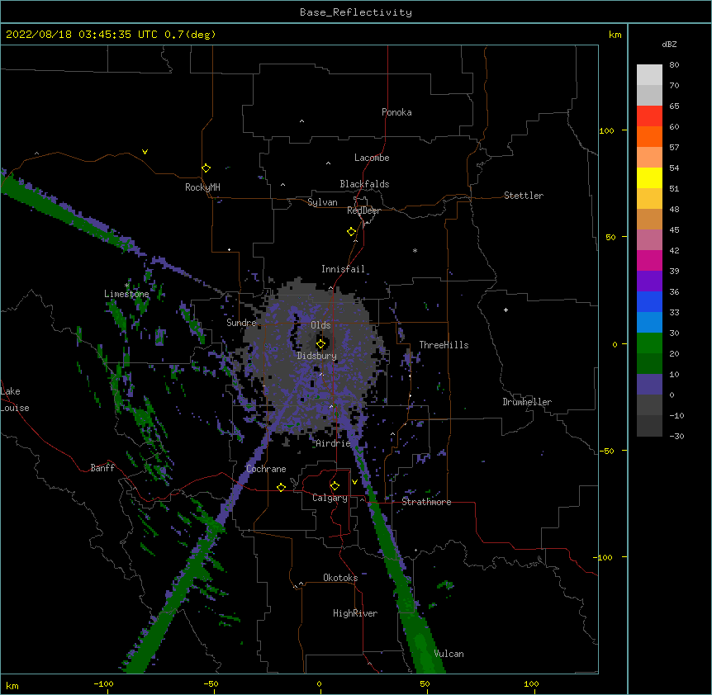Viewport: 712px width, 695px height.
Task: Choose the light blue legend band 33 to 30
Action: [649, 322]
